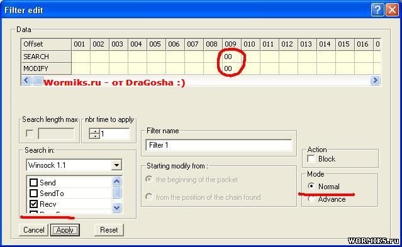The image size is (402, 247).
Task: Select SEARCH cell at offset 009
Action: pyautogui.click(x=232, y=57)
